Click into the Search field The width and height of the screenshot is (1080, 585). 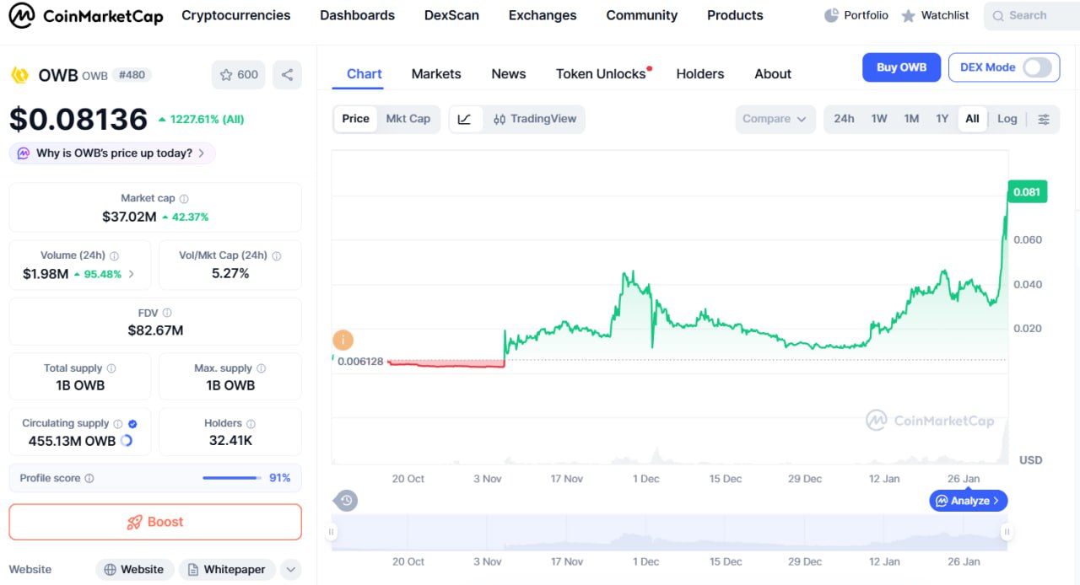(1032, 16)
